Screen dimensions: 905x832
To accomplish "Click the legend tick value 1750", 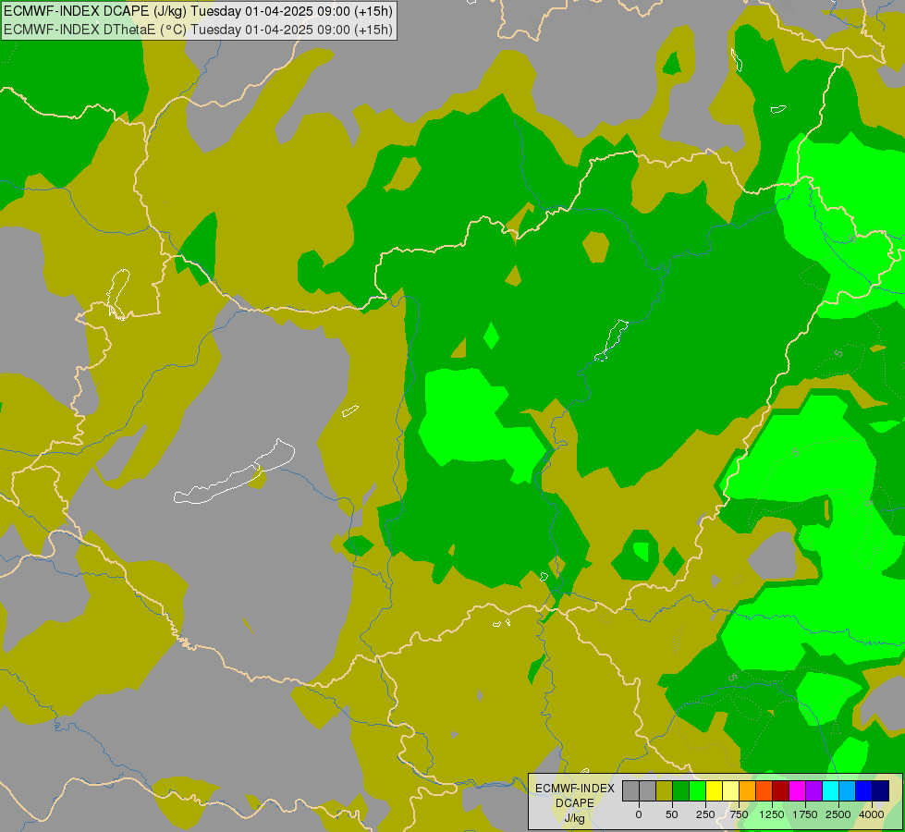I will click(x=805, y=814).
